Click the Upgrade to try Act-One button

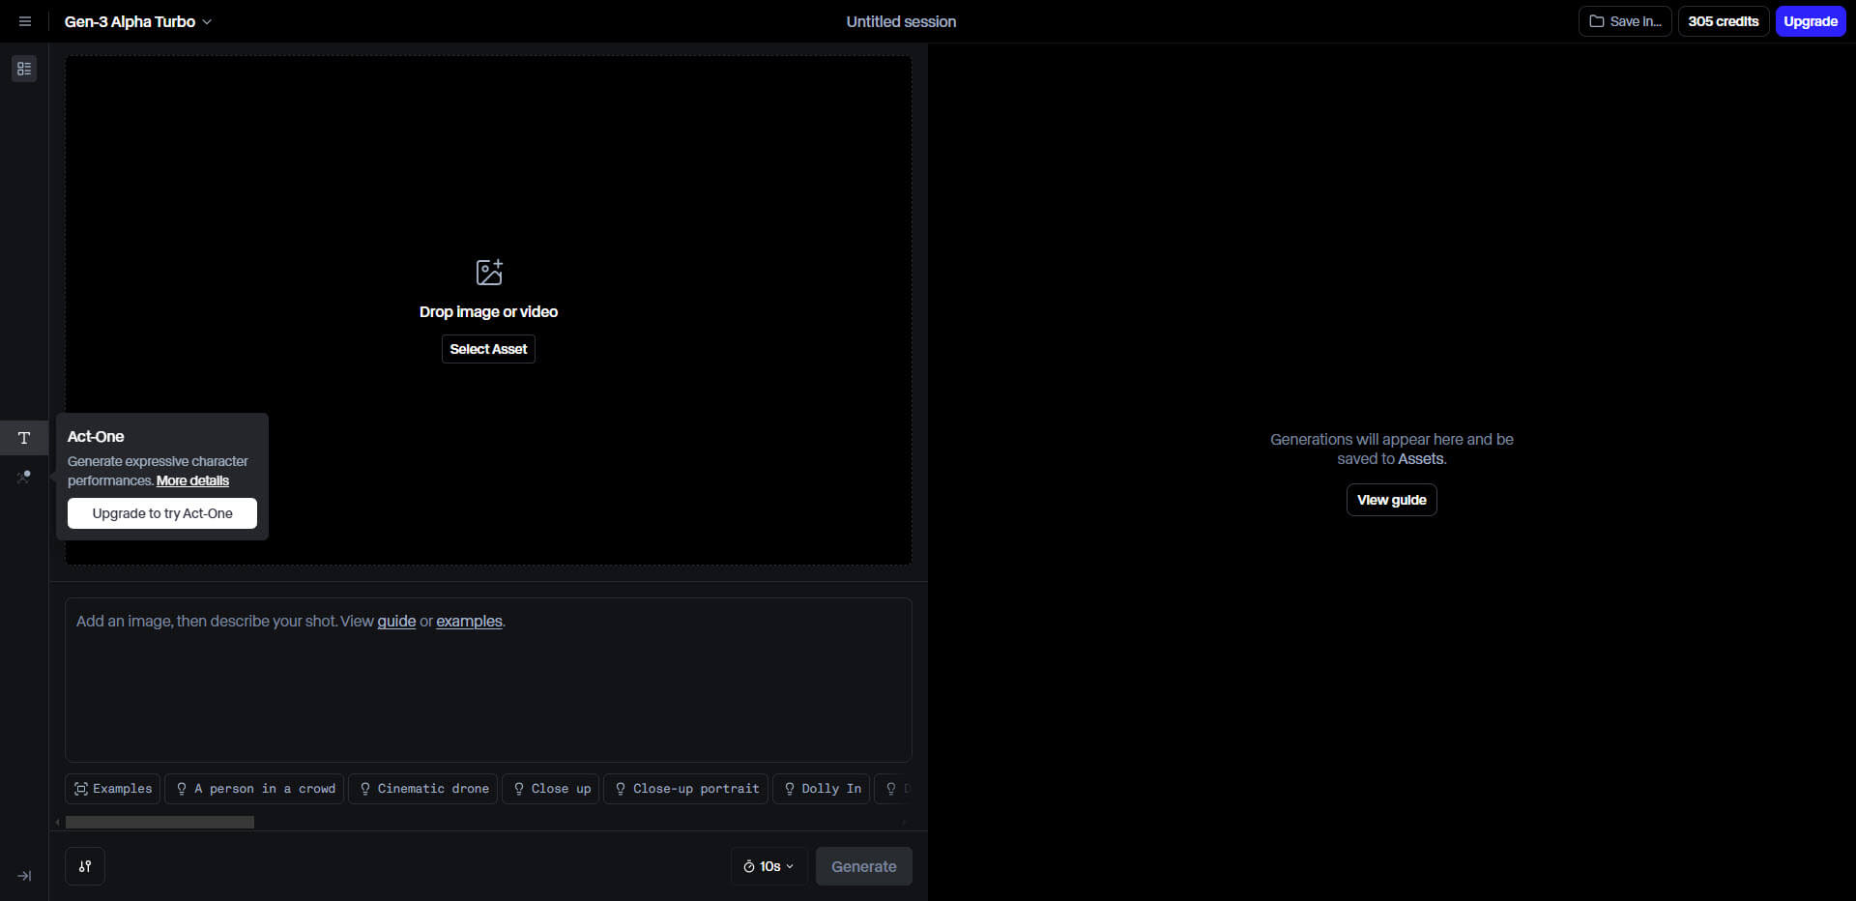tap(162, 513)
